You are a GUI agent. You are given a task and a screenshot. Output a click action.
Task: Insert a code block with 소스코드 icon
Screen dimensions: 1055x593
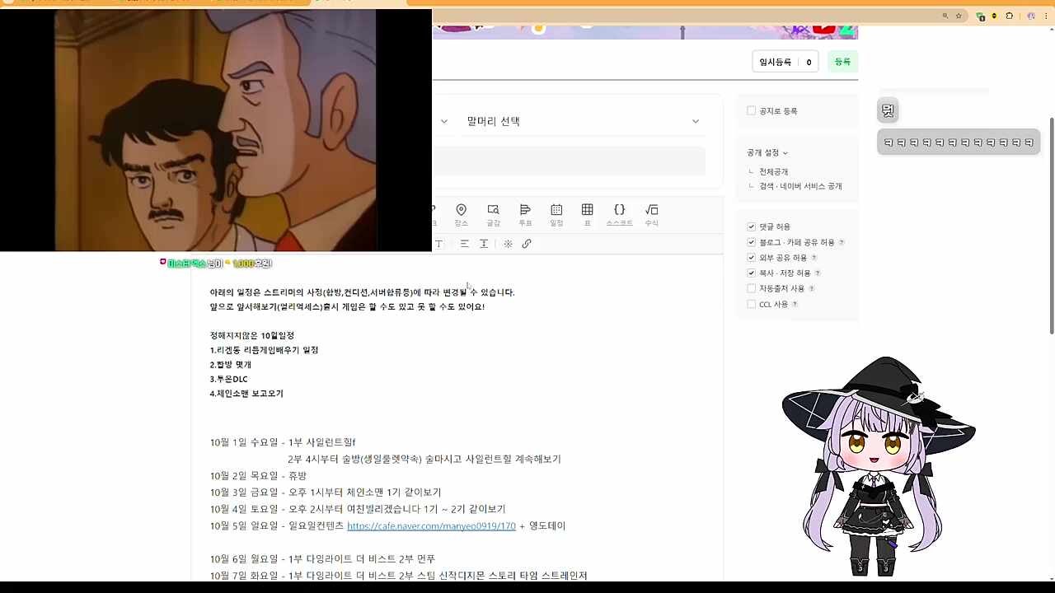pos(620,215)
